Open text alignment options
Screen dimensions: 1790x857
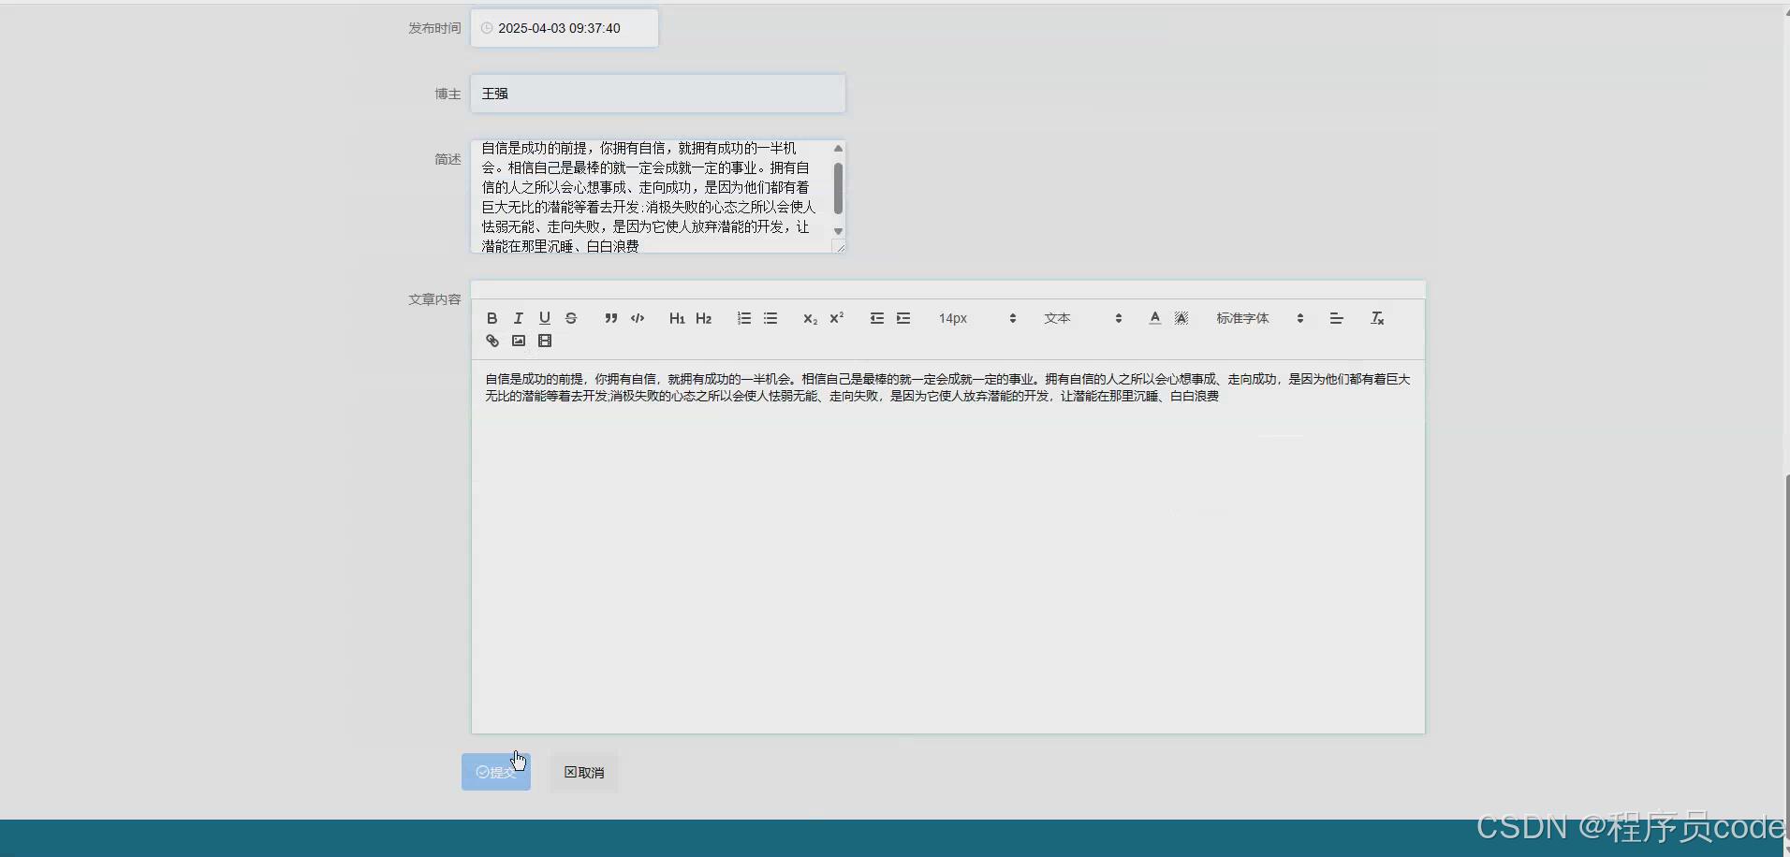pos(1336,318)
